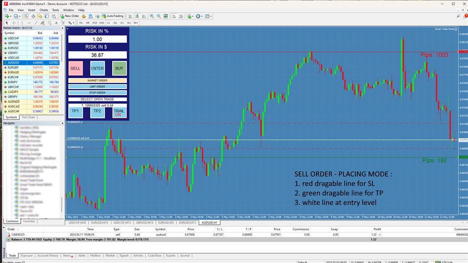Viewport: 468px width, 263px height.
Task: Switch to the Account History tab
Action: [48, 256]
